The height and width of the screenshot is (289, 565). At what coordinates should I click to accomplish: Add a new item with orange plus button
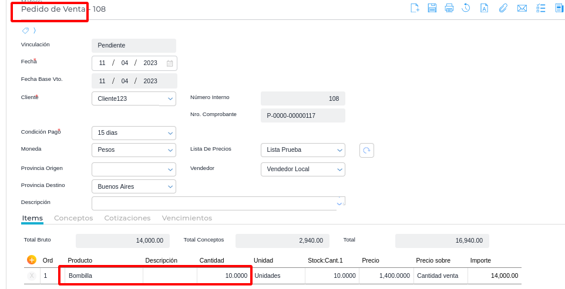tap(32, 260)
